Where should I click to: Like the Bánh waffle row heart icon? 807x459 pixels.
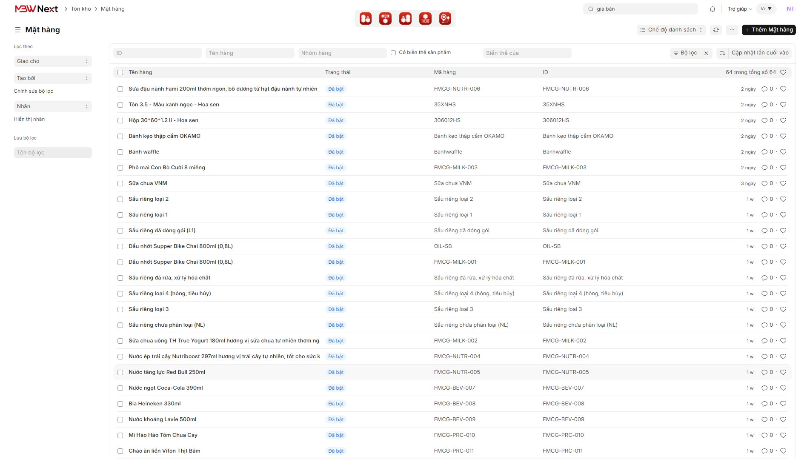[783, 152]
